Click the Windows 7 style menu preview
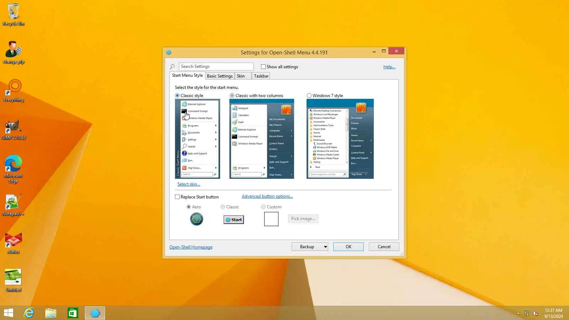The height and width of the screenshot is (320, 569). tap(340, 139)
